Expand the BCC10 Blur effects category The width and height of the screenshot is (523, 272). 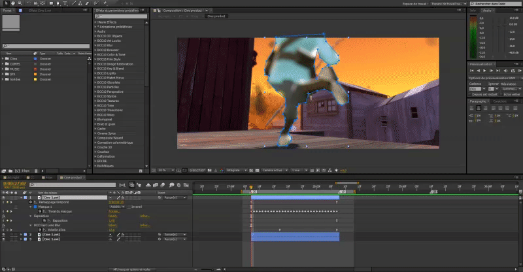tap(95, 44)
